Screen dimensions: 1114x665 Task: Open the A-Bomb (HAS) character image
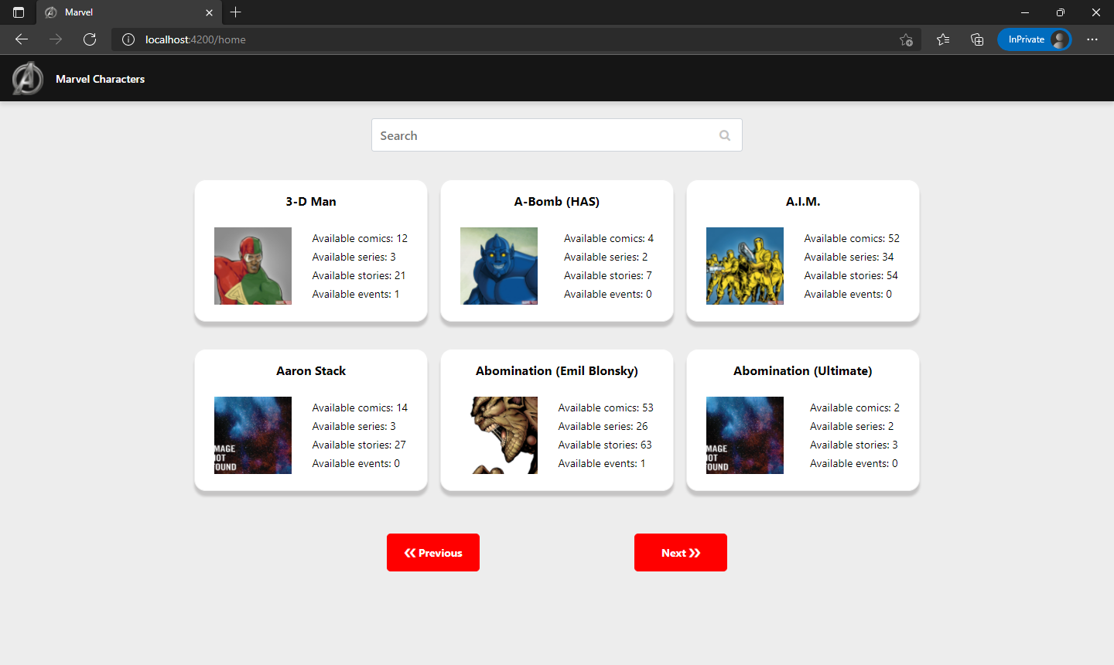(x=499, y=266)
